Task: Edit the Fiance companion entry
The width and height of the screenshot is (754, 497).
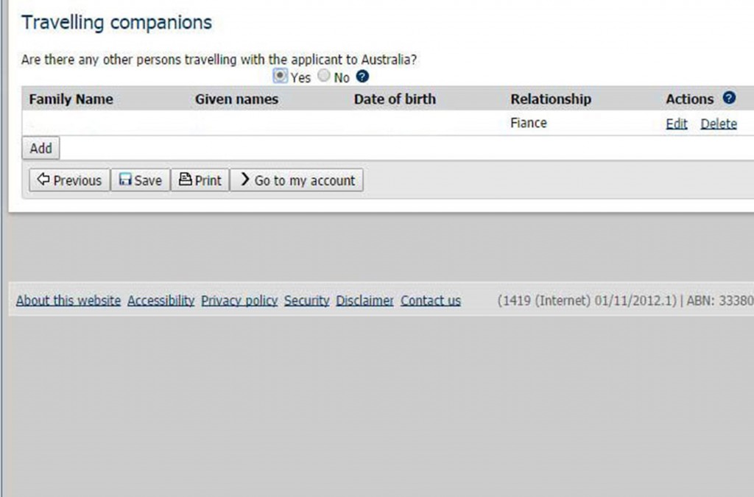Action: pos(676,124)
